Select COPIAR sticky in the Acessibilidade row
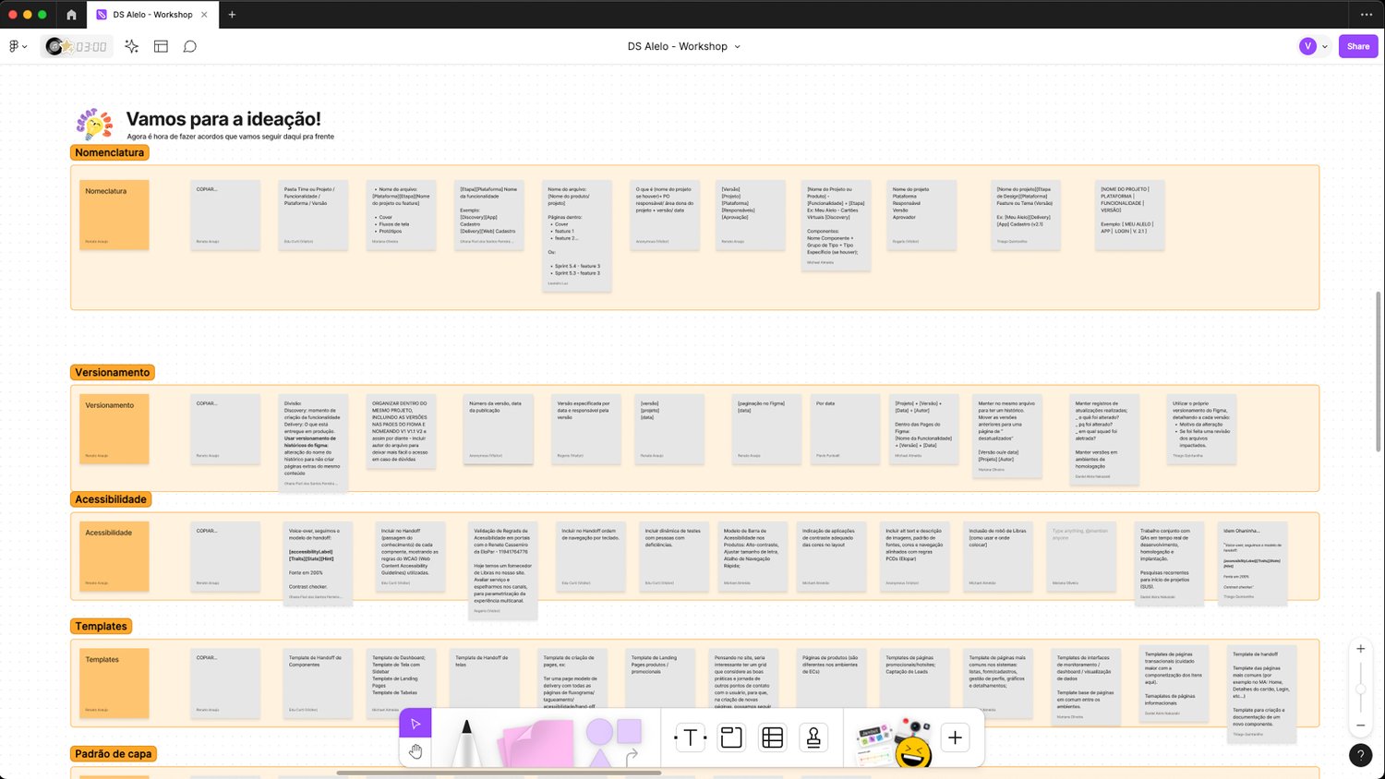This screenshot has width=1385, height=779. [225, 557]
